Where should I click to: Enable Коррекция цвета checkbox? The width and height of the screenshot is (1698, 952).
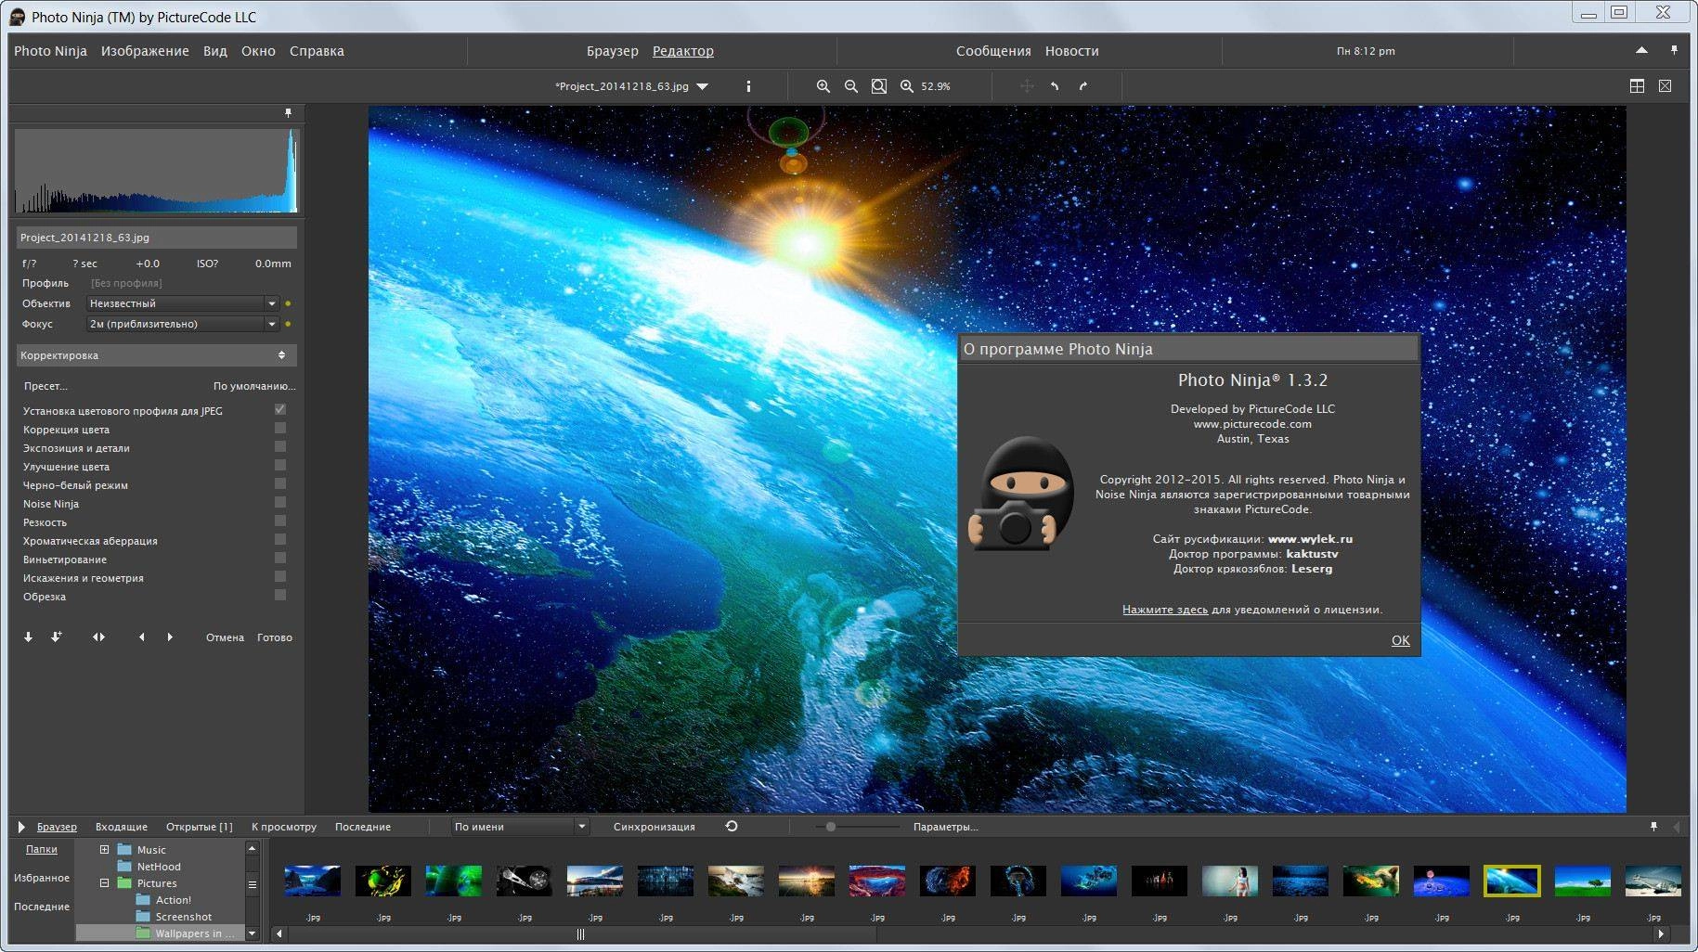280,429
